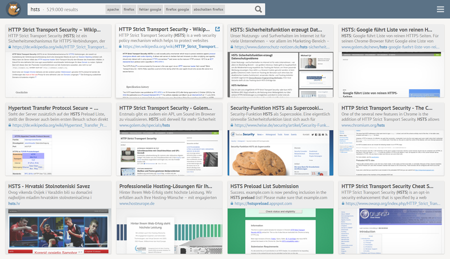Viewport: 450px width, 259px height.
Task: Click the Golem specials page preview thumbnail
Action: point(169,153)
